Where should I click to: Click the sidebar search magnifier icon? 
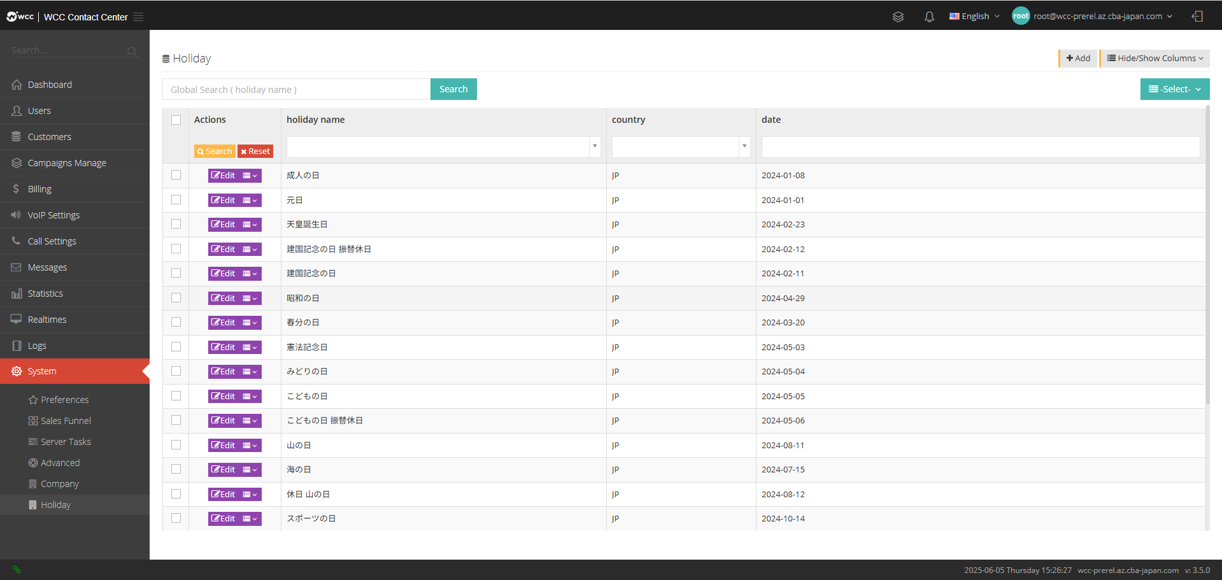[132, 52]
